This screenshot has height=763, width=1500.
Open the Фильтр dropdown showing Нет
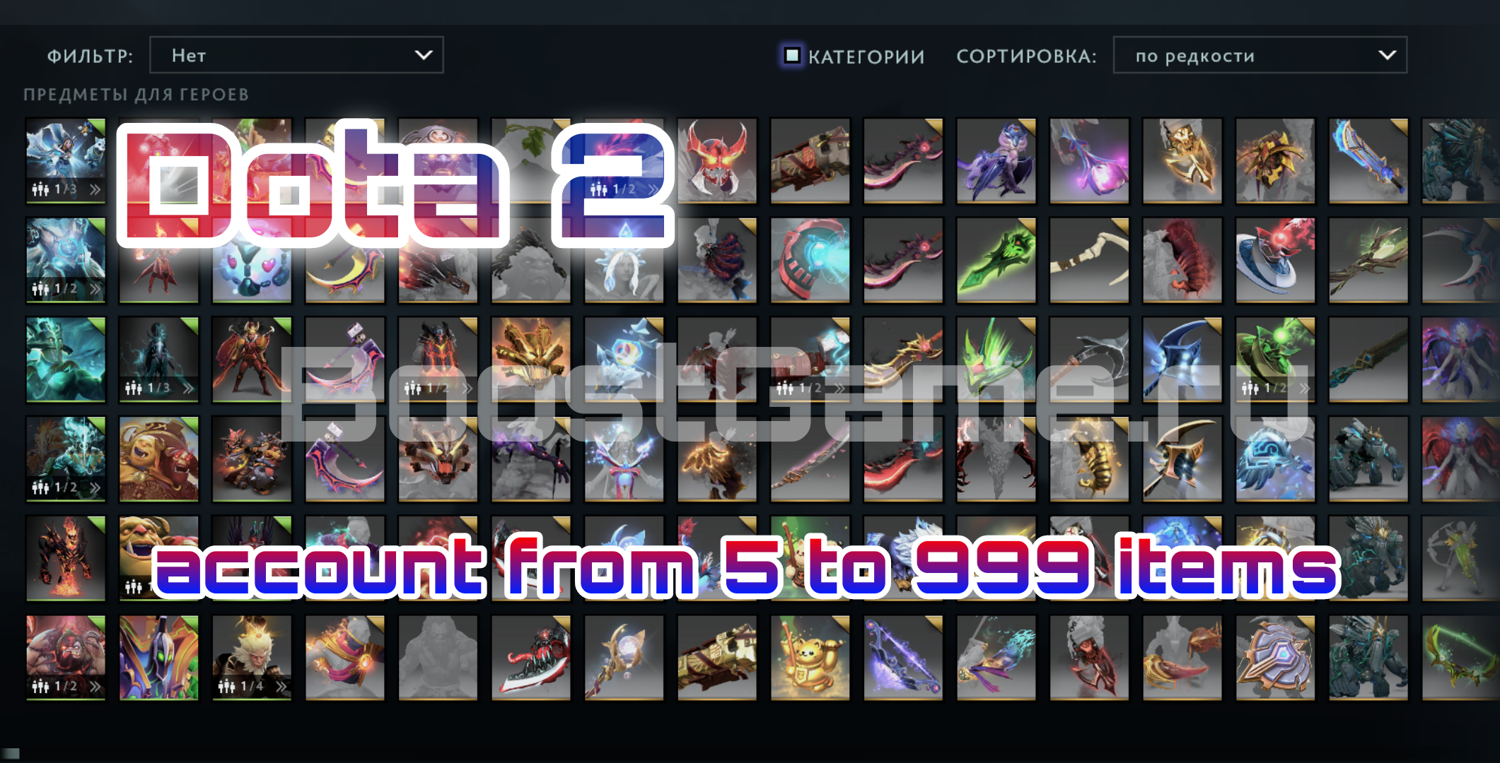296,55
